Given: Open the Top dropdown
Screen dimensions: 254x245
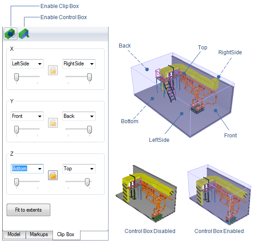Looking at the screenshot, I should click(79, 169).
